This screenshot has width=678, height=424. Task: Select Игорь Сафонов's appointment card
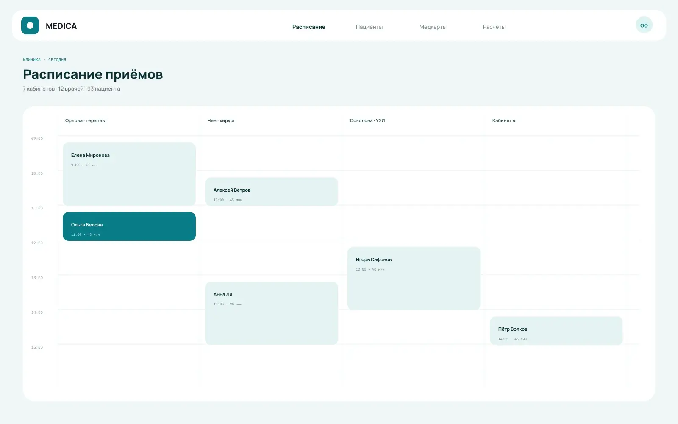[414, 279]
